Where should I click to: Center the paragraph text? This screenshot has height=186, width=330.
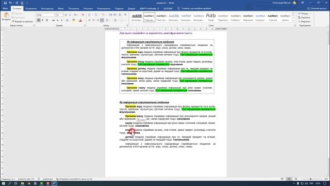click(x=94, y=20)
